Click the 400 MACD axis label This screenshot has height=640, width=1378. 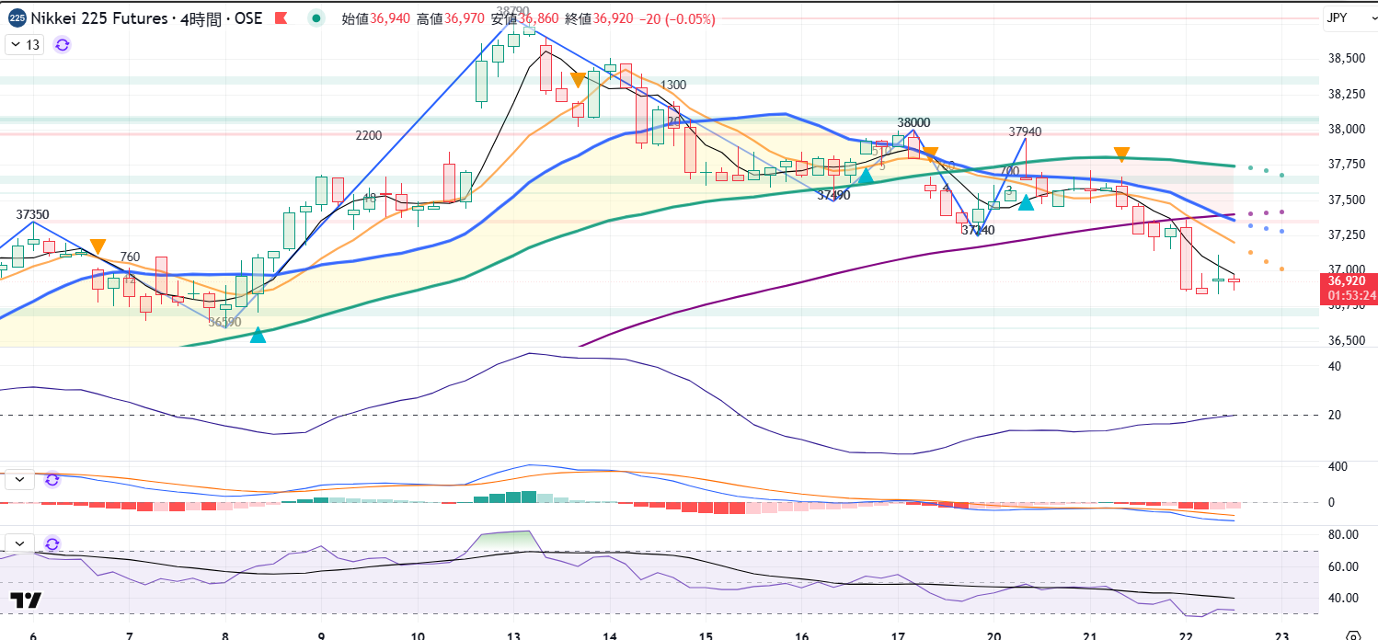point(1338,466)
